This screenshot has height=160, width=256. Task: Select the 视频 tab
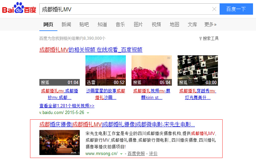click(x=156, y=24)
